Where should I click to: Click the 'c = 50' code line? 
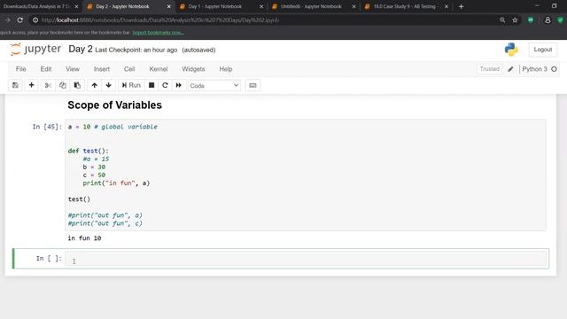point(94,175)
